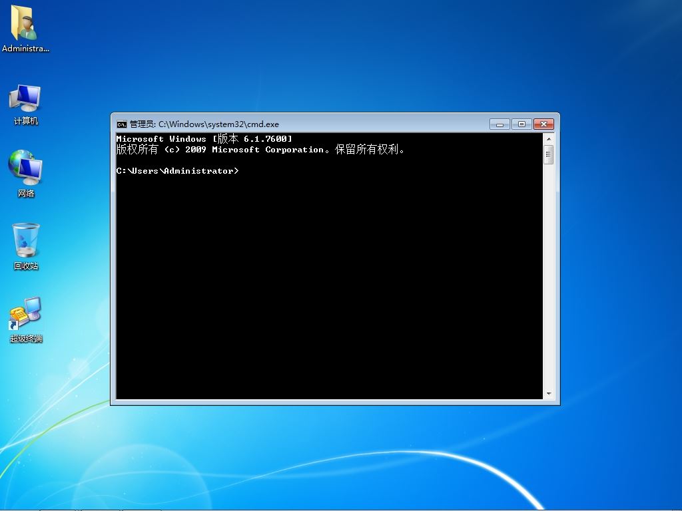Open the 网络 desktop icon
The height and width of the screenshot is (511, 682).
pos(26,174)
